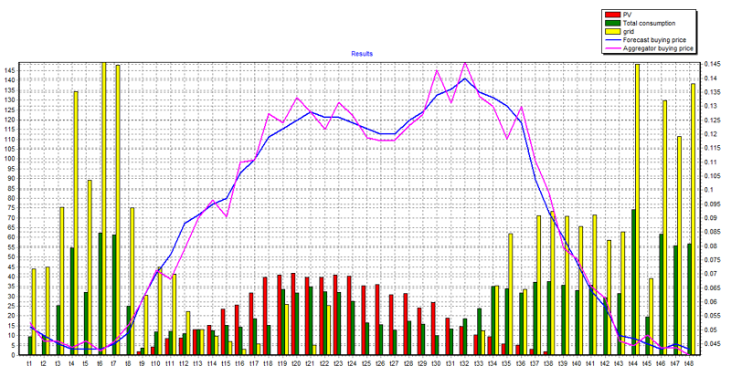The image size is (731, 387).
Task: Select the yellow grid bar at t44
Action: [637, 210]
